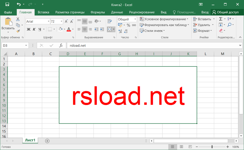Click the Borders icon

[50, 29]
